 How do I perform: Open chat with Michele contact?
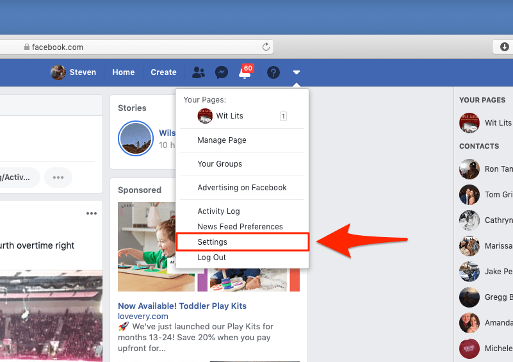click(x=486, y=349)
